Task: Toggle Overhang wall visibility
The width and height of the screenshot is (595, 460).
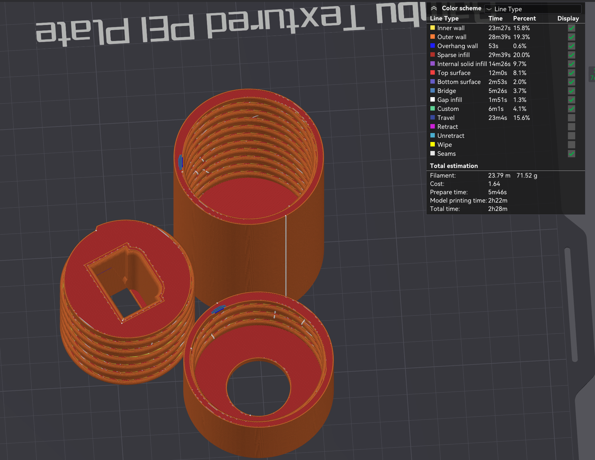Action: (571, 46)
